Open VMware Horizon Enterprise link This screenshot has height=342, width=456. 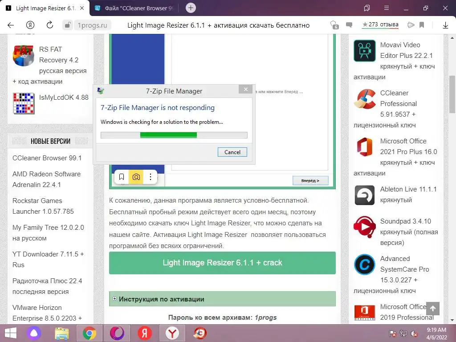click(x=47, y=313)
